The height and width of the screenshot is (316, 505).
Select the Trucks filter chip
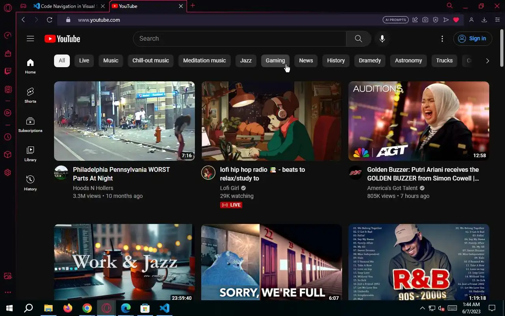pos(444,60)
